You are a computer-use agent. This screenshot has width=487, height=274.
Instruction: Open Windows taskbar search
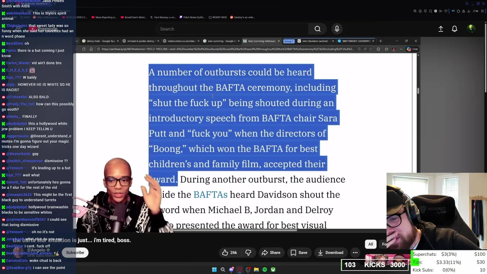tap(223, 270)
